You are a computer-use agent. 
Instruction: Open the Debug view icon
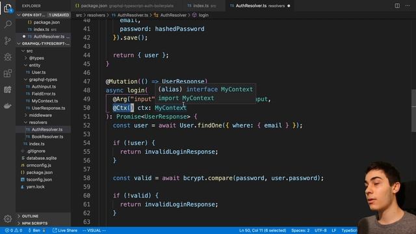click(x=8, y=57)
